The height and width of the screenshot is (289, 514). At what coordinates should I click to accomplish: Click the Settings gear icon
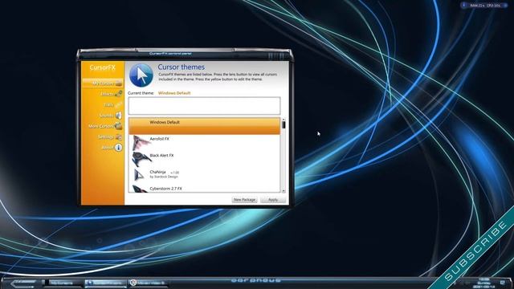118,137
